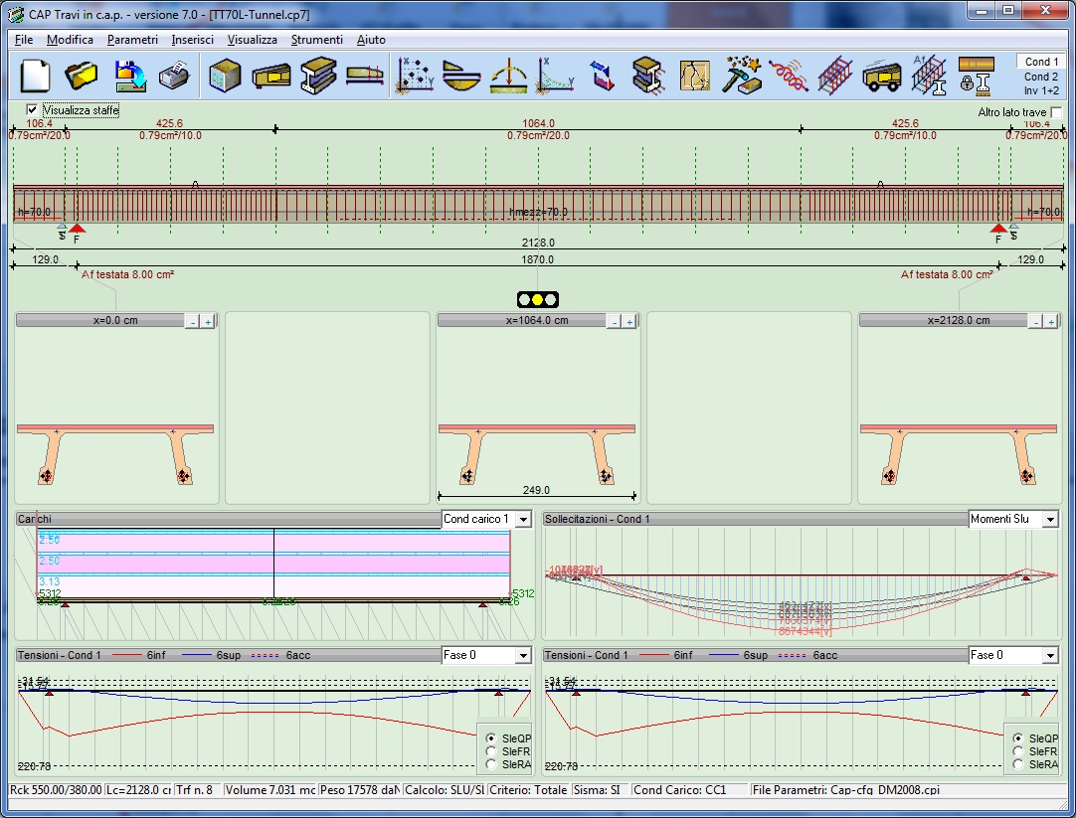
Task: Open the File menu
Action: pos(24,40)
